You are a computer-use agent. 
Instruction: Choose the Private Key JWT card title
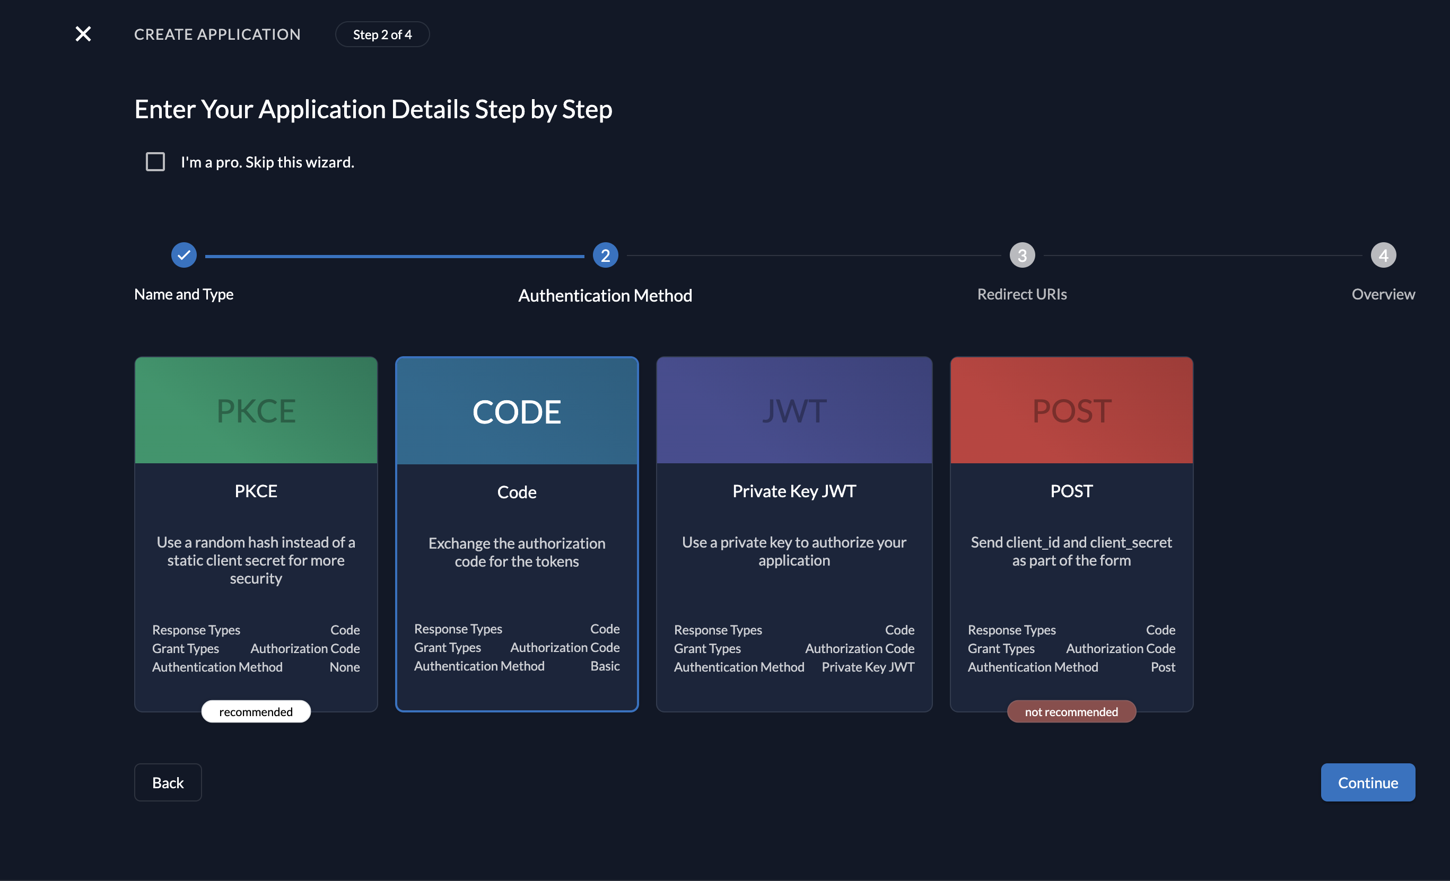(x=794, y=491)
